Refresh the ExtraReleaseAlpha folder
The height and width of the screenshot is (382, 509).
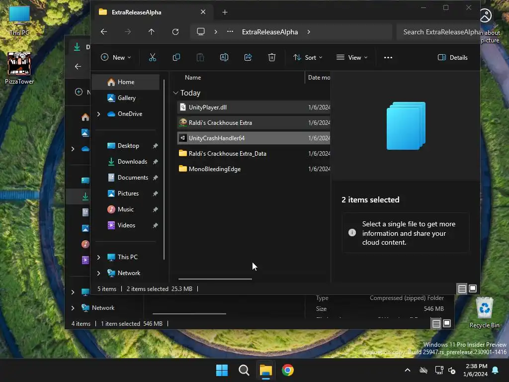coord(175,31)
